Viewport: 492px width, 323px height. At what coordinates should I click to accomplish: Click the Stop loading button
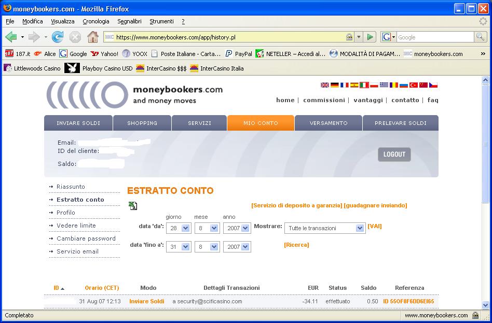[75, 37]
